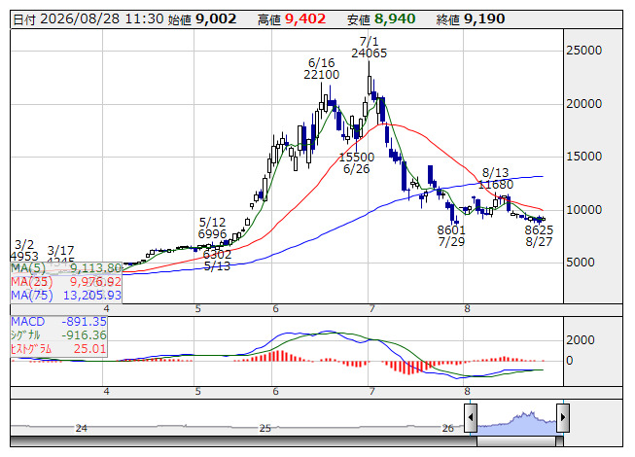Click year 25 in the navigator timeline
The width and height of the screenshot is (635, 457).
click(x=265, y=428)
